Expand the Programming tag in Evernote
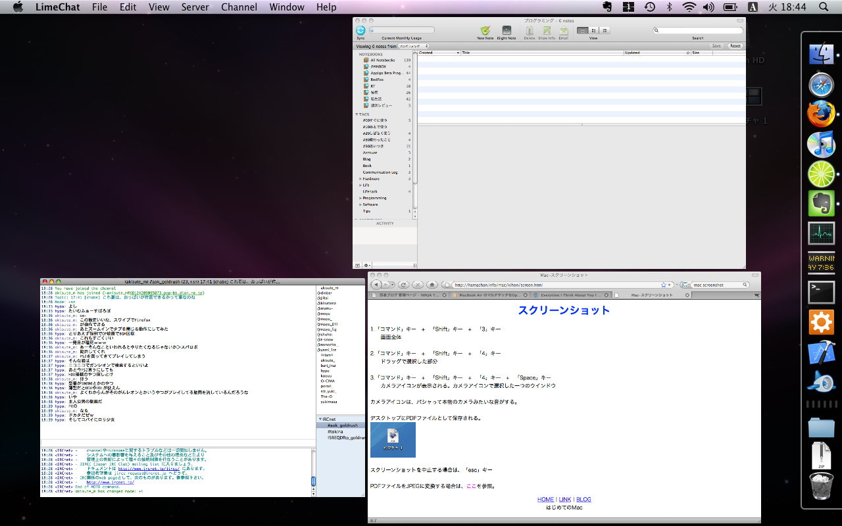This screenshot has width=842, height=526. pyautogui.click(x=360, y=198)
